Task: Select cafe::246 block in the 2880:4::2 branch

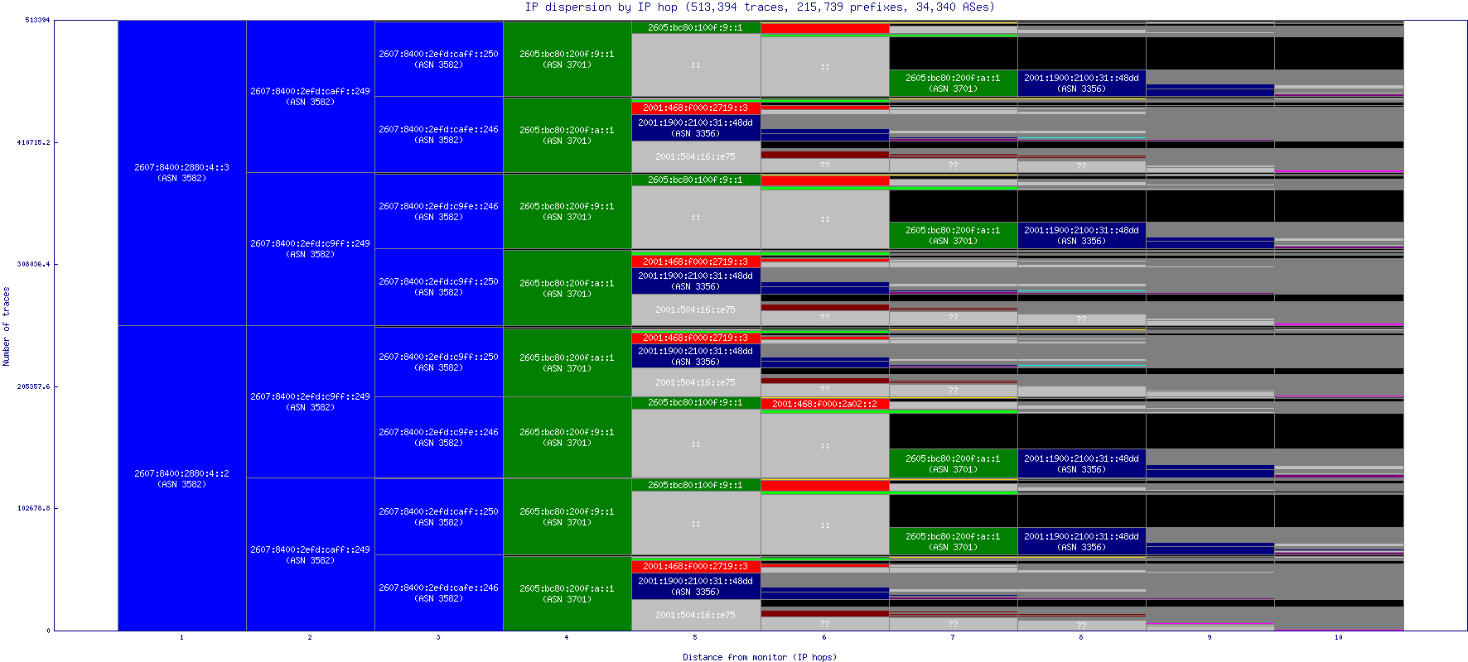Action: (439, 593)
